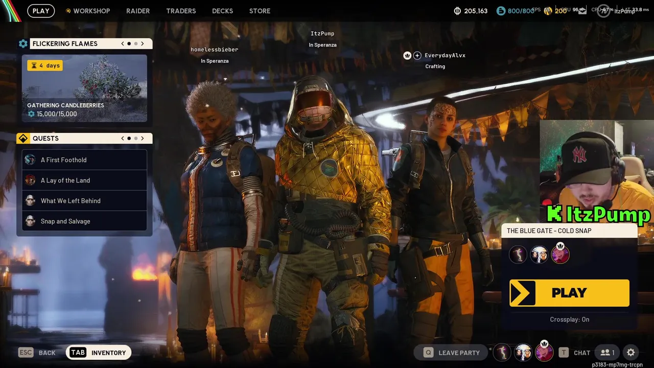Viewport: 654px width, 368px height.
Task: Click crowned leader avatar in bottom bar
Action: point(544,352)
